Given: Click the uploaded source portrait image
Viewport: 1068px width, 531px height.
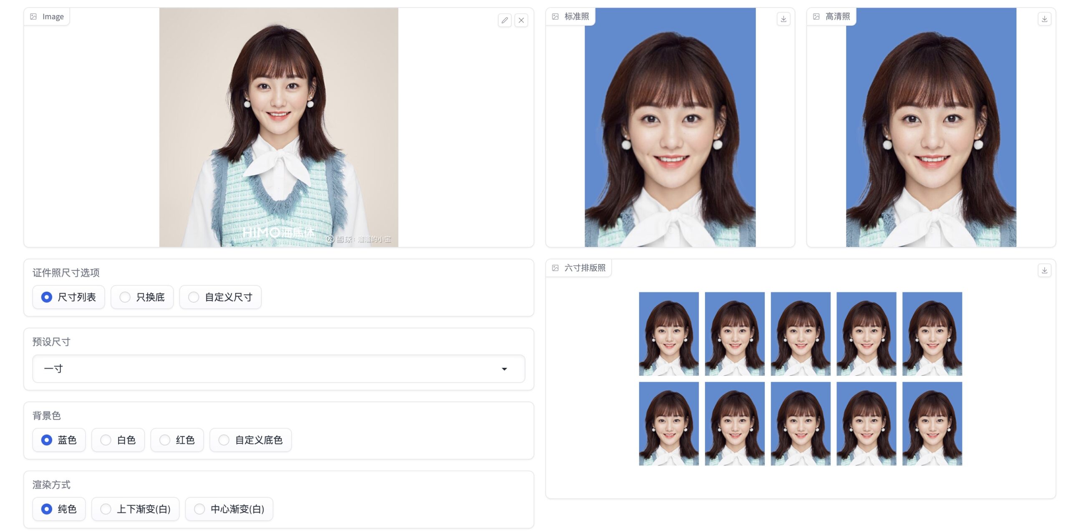Looking at the screenshot, I should pyautogui.click(x=278, y=127).
